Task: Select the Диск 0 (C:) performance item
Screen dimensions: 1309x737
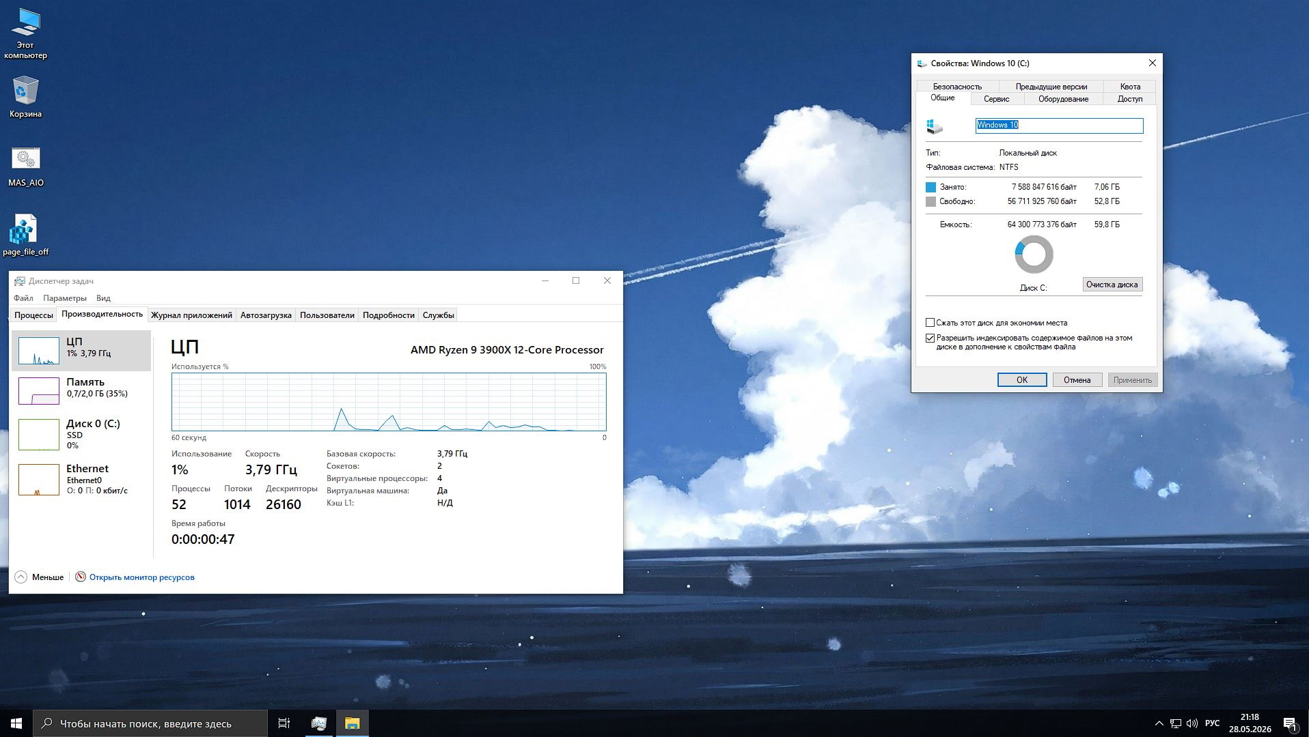Action: [x=81, y=434]
